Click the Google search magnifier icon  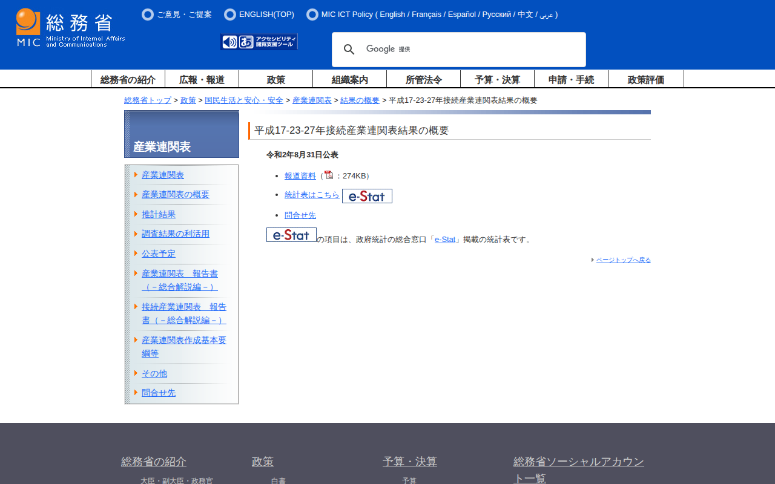tap(349, 50)
